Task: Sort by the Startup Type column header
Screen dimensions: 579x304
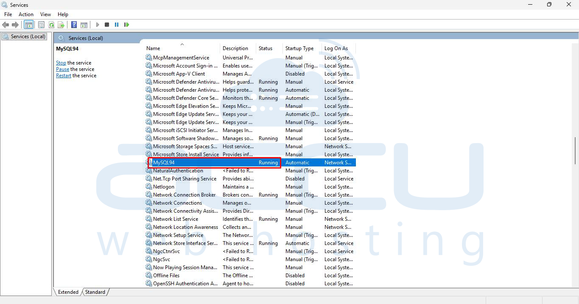Action: [x=299, y=48]
